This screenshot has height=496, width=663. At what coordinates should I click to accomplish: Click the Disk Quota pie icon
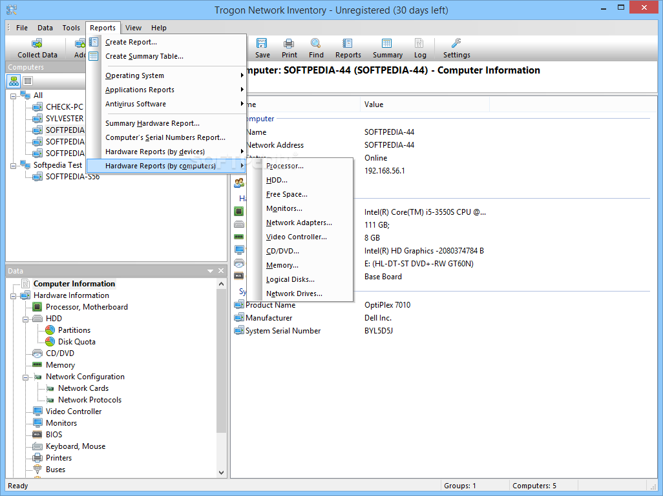coord(50,341)
